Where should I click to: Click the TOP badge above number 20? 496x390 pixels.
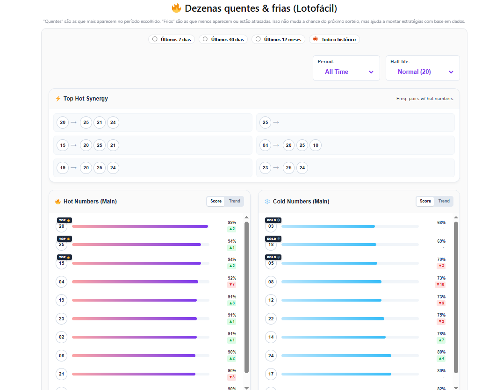(65, 220)
